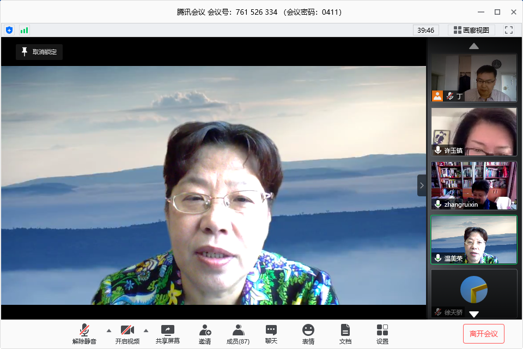The width and height of the screenshot is (523, 349).
Task: Open the Members (成员87) list
Action: click(x=238, y=334)
